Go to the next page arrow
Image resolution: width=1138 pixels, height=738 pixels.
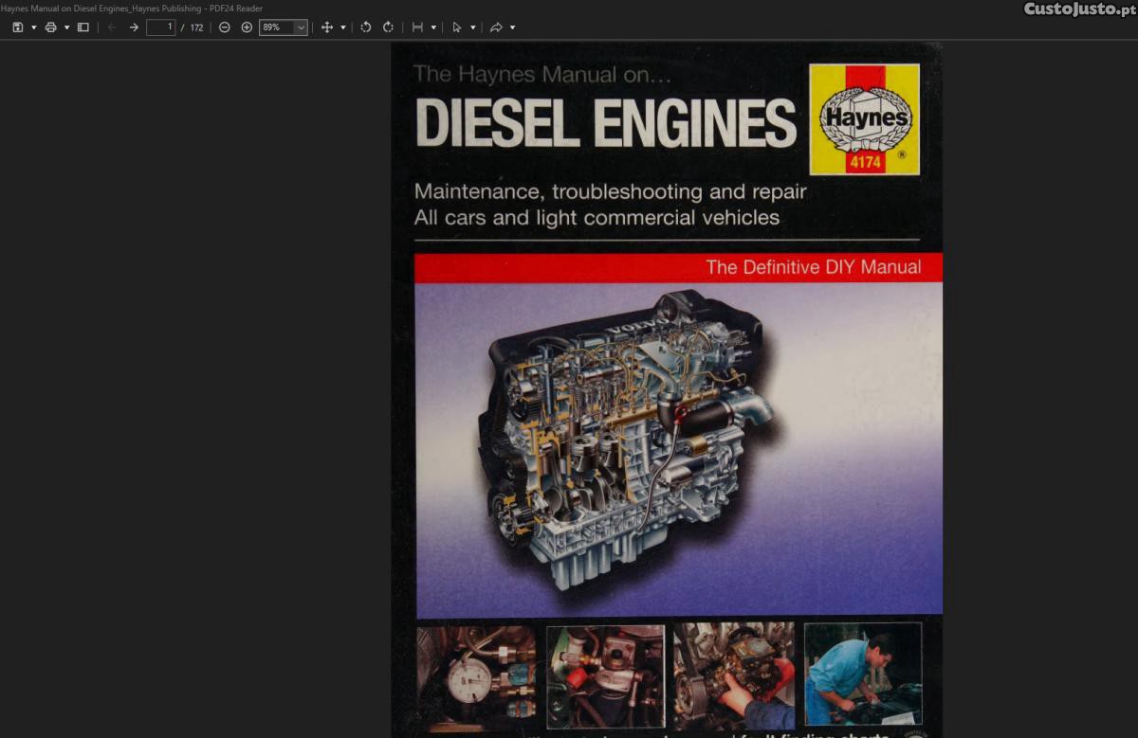tap(134, 27)
